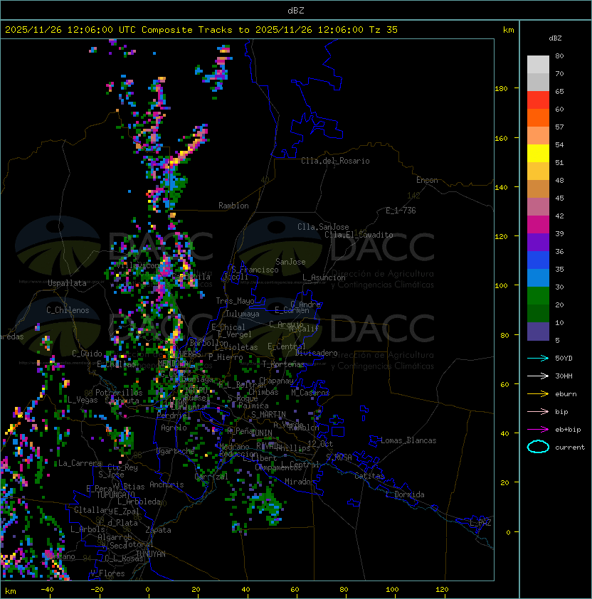This screenshot has width=592, height=599.
Task: Click the Anchoris map label
Action: [x=166, y=484]
